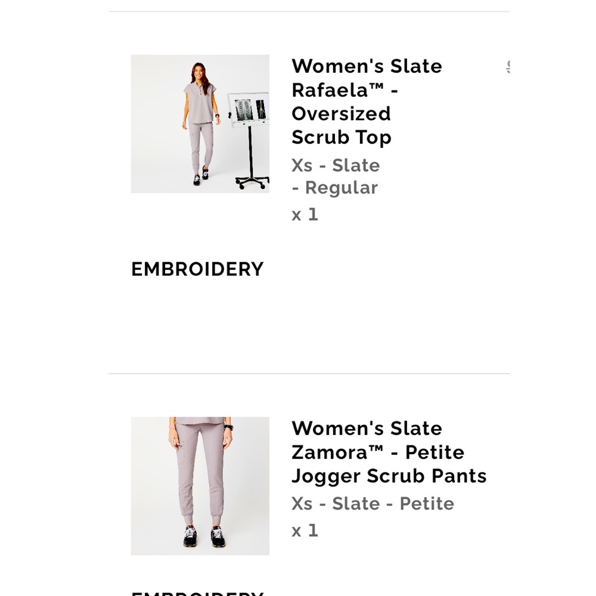Click the X-ray lightbox in the Rafaela photo

pyautogui.click(x=249, y=110)
